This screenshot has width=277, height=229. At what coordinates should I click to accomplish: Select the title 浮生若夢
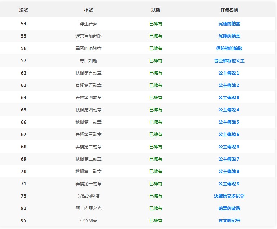[x=88, y=24]
